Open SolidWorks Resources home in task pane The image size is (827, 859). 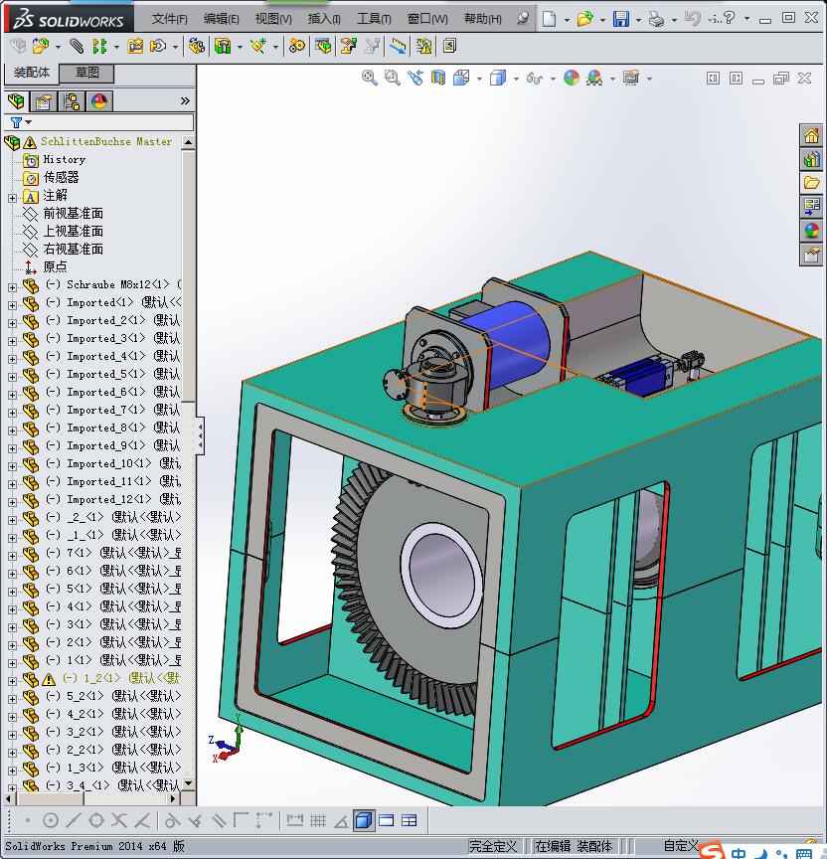tap(812, 136)
